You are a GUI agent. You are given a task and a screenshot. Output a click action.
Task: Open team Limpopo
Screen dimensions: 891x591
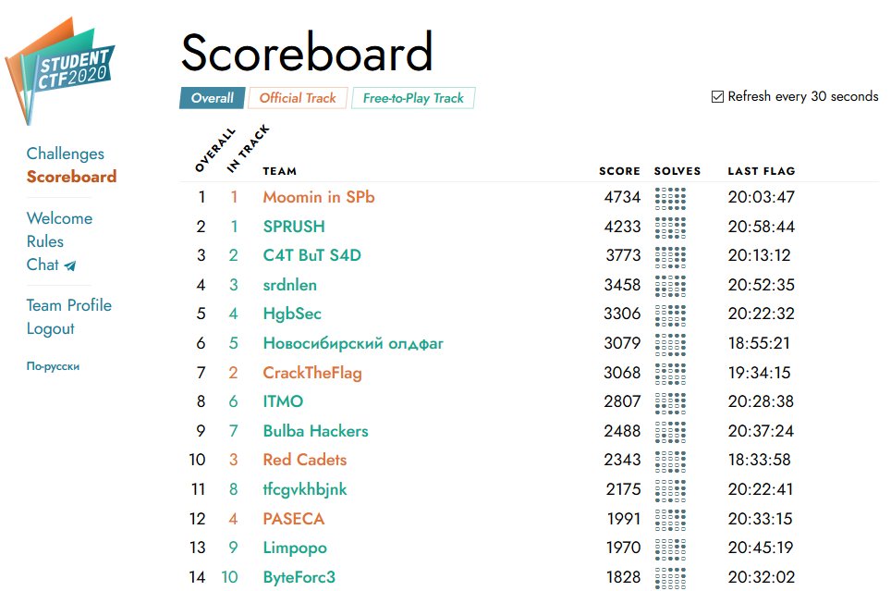click(295, 548)
